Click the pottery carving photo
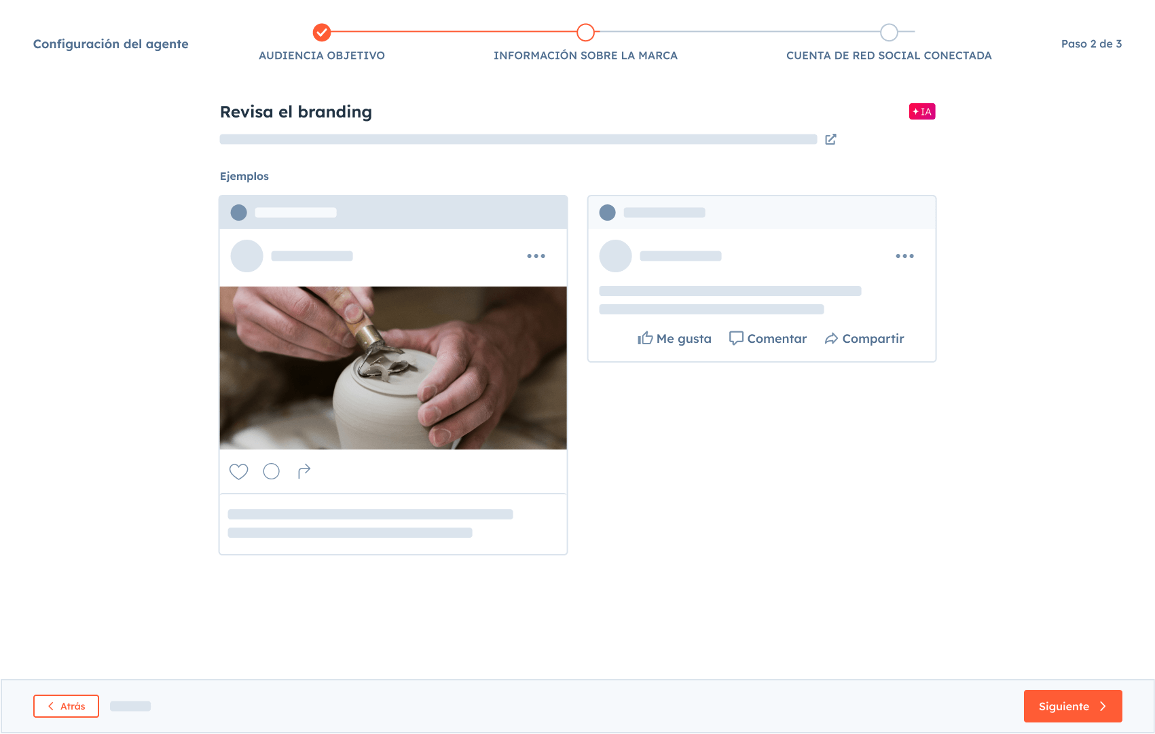Viewport: 1155px width, 734px height. point(393,368)
